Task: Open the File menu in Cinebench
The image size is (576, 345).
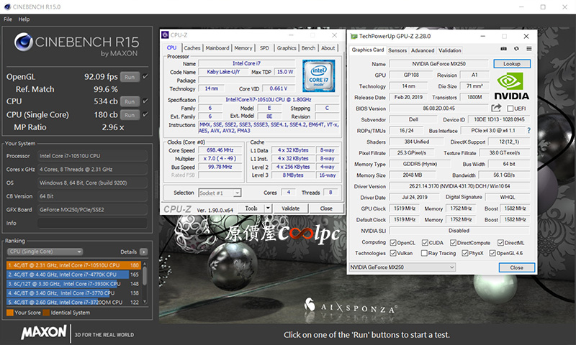Action: pos(8,19)
